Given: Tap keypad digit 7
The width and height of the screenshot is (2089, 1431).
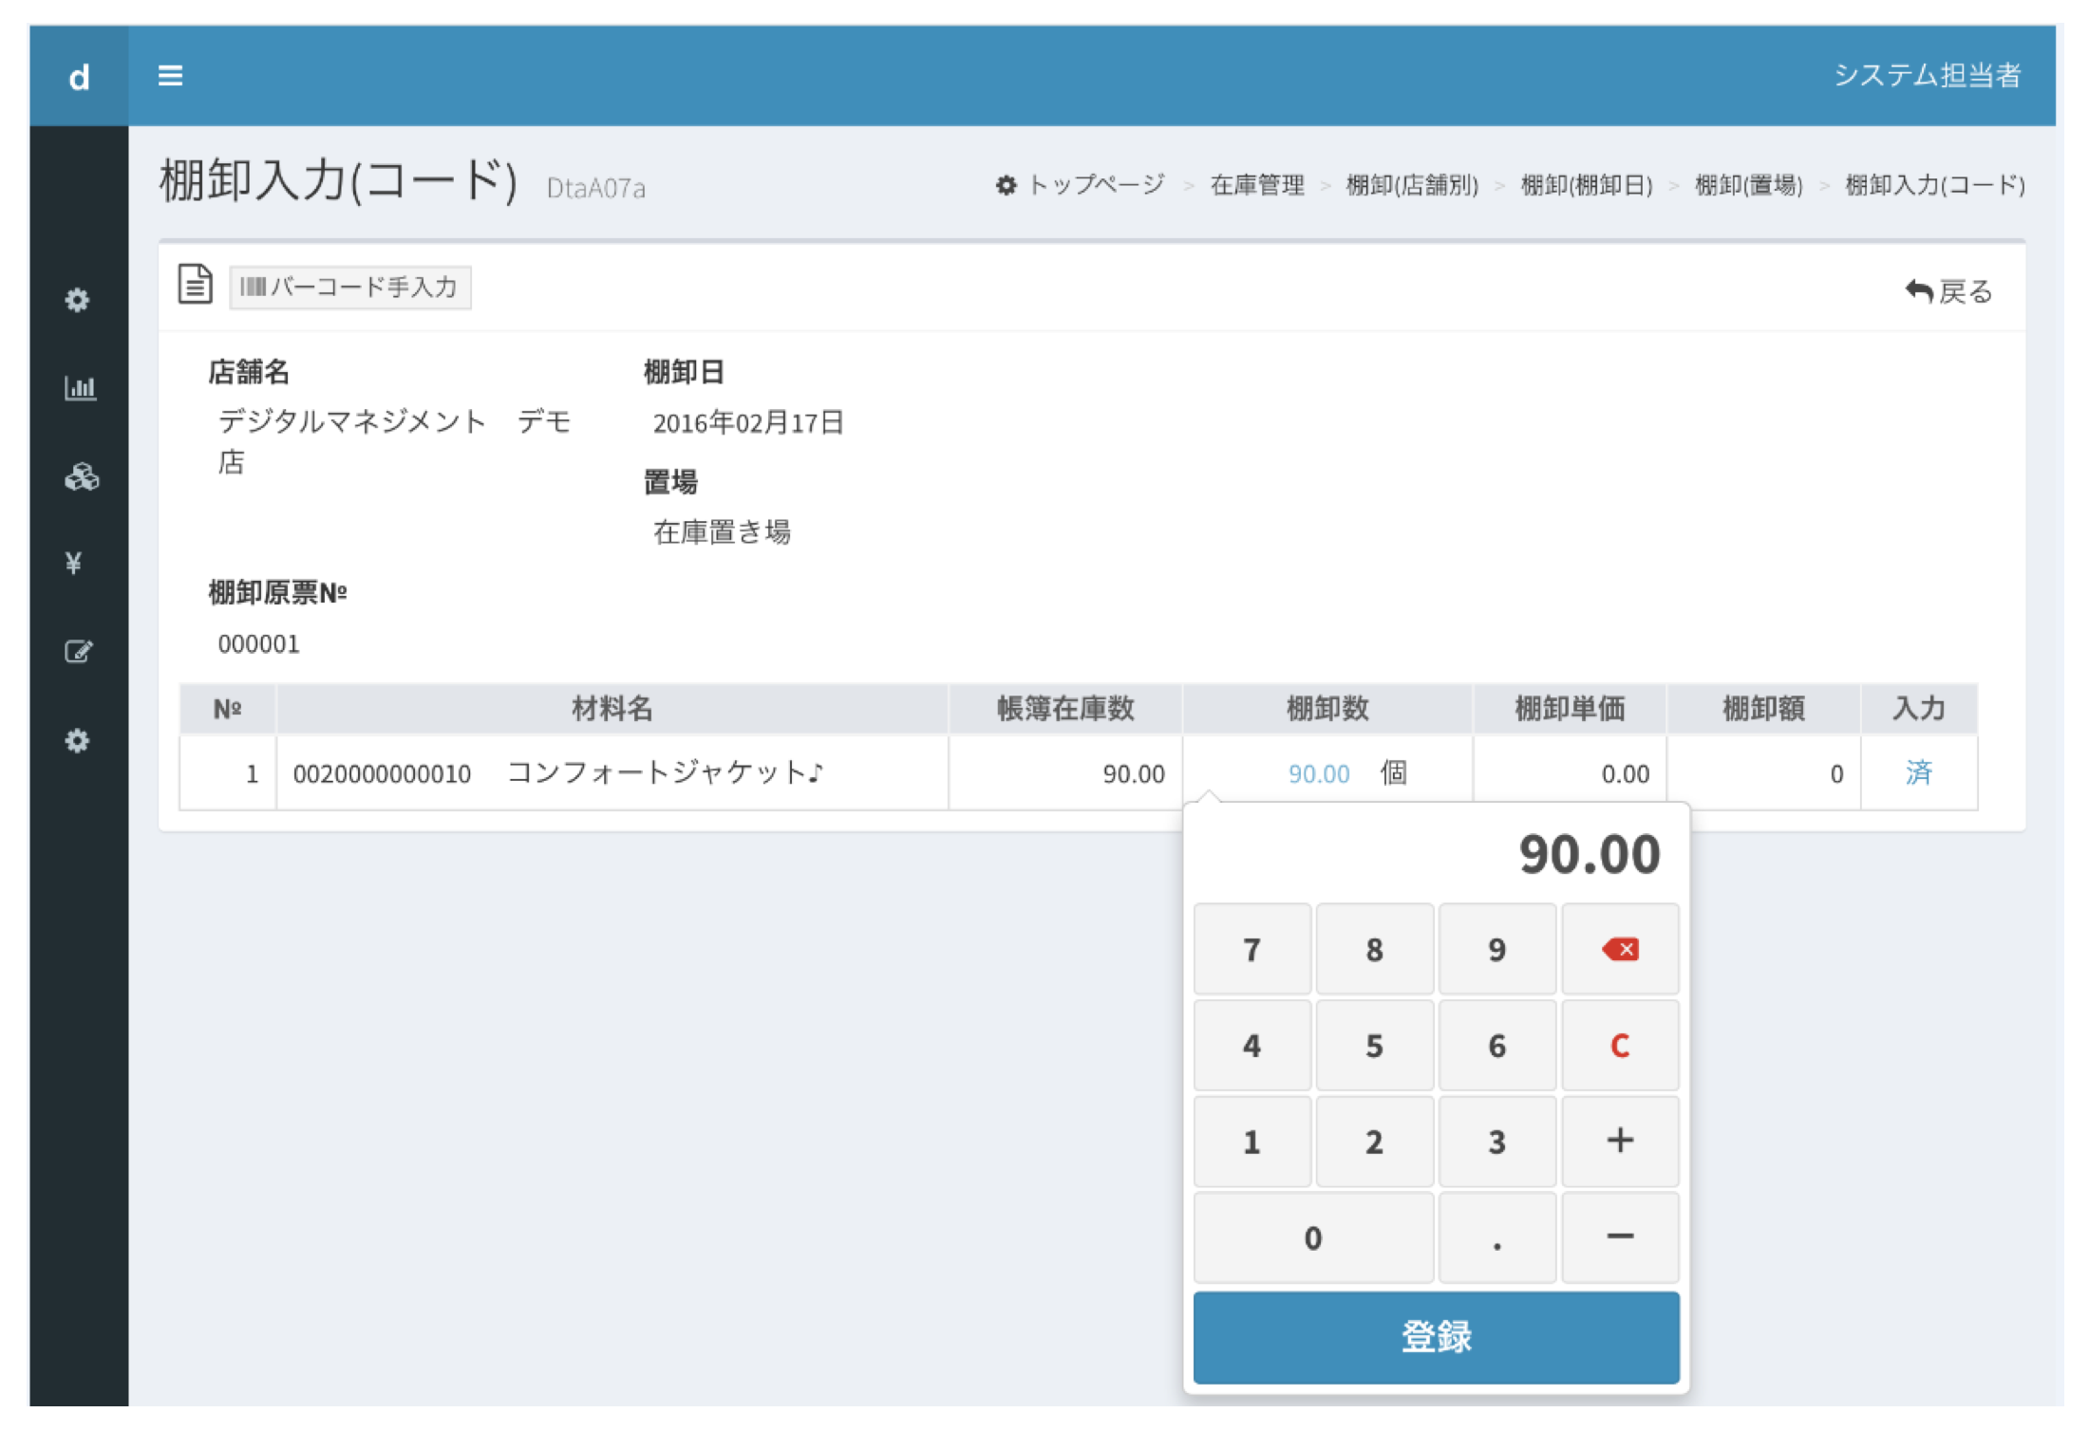Looking at the screenshot, I should [1252, 949].
